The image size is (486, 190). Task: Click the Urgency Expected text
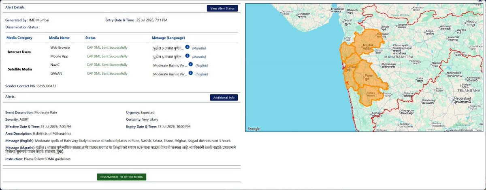(141, 112)
